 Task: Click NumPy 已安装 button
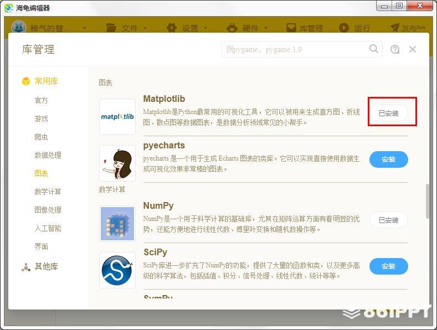[388, 220]
